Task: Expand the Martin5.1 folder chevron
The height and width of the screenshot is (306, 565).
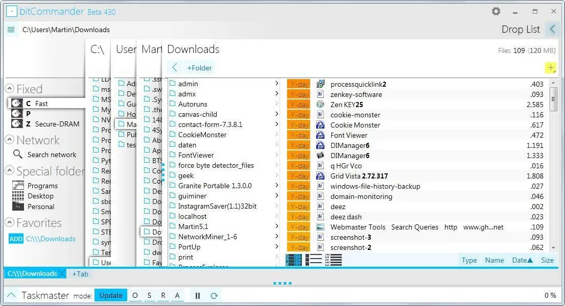Action: point(276,226)
